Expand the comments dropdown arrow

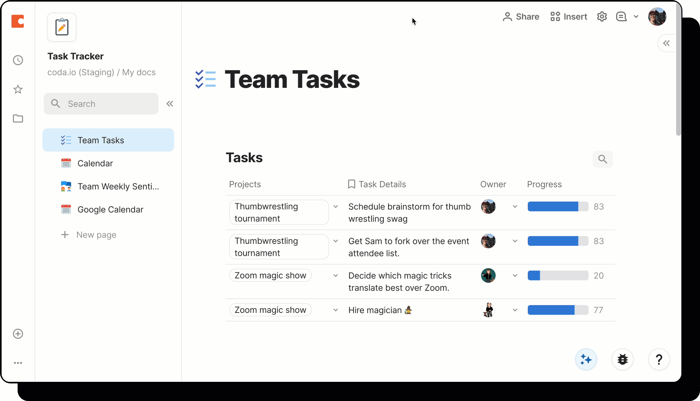point(636,17)
